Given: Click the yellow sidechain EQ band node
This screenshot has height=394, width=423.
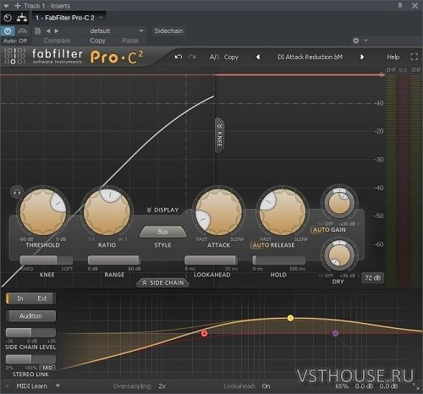Looking at the screenshot, I should (x=290, y=318).
